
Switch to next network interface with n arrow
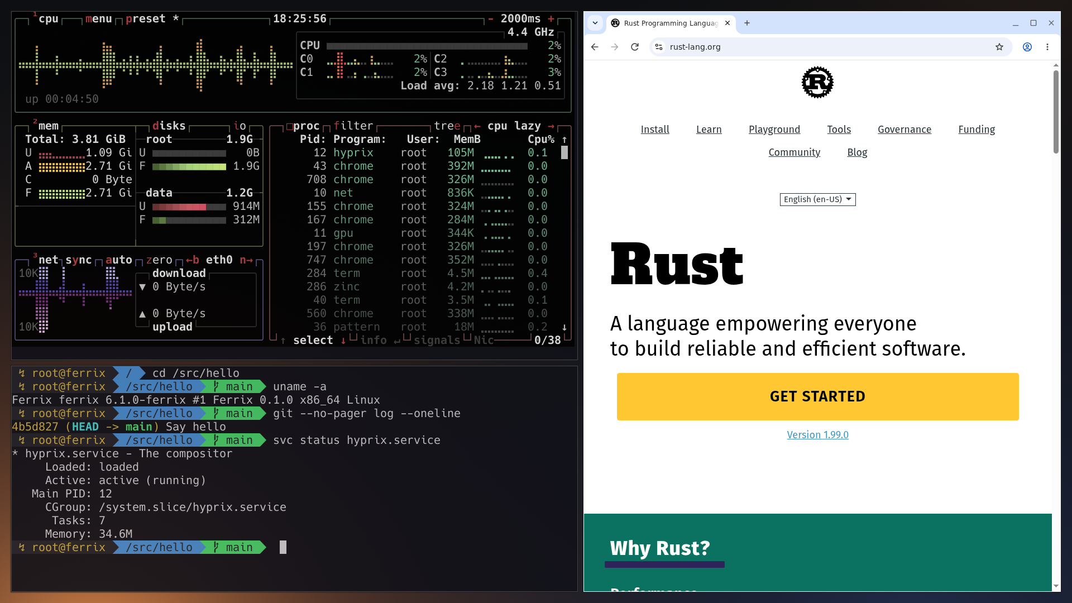tap(246, 260)
